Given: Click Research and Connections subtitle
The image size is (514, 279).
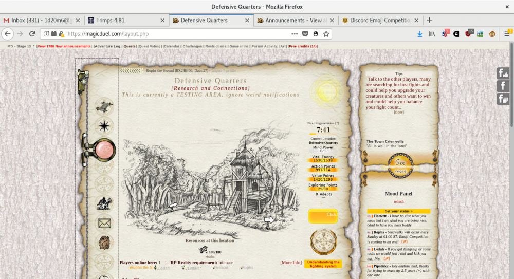Looking at the screenshot, I should [210, 88].
